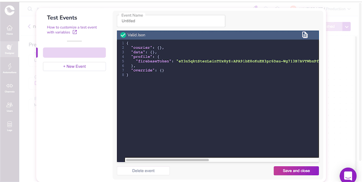Click the + New Event button
The image size is (362, 182).
[x=74, y=66]
